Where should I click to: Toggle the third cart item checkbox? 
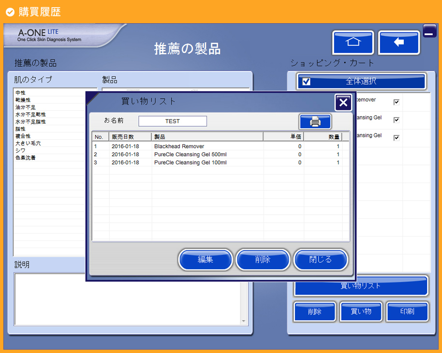397,138
